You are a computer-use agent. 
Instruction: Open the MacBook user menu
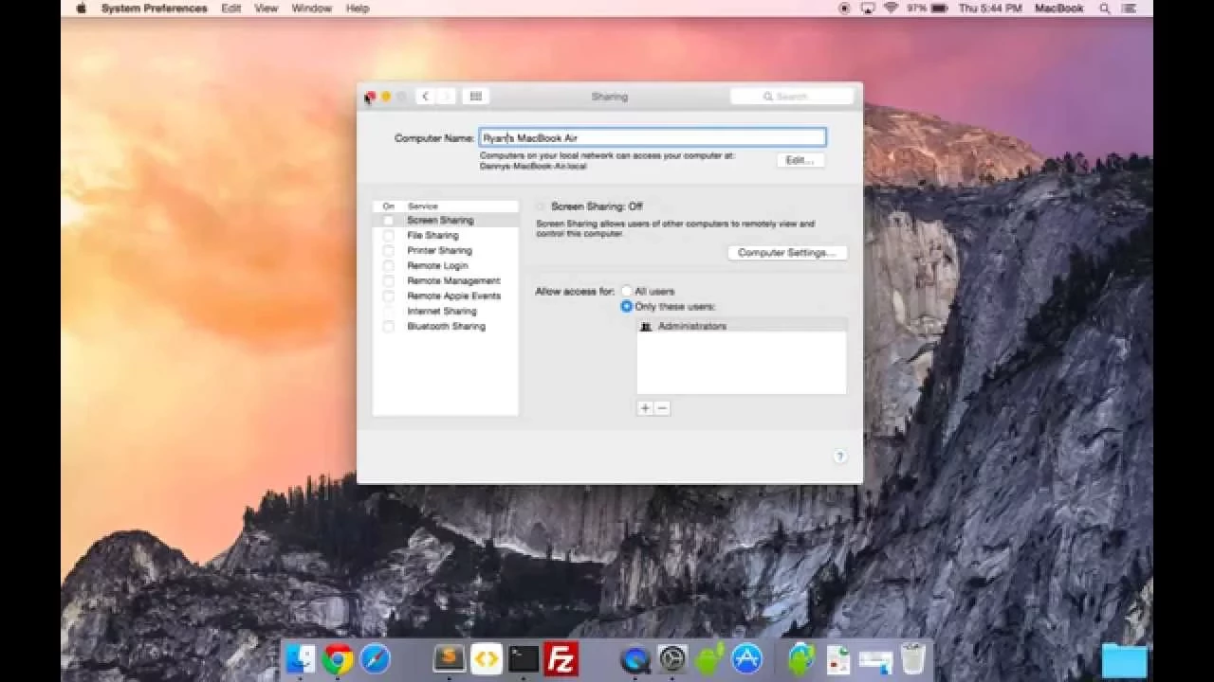[x=1058, y=9]
